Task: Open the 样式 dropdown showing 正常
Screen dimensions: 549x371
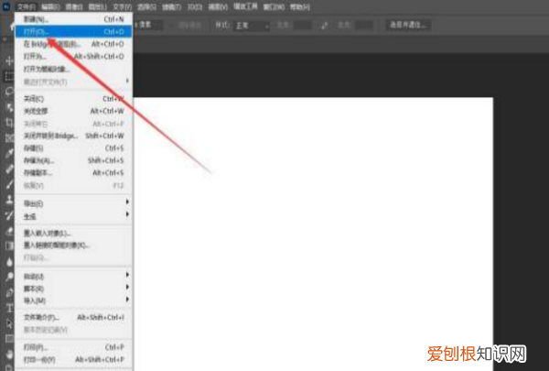Action: [252, 26]
